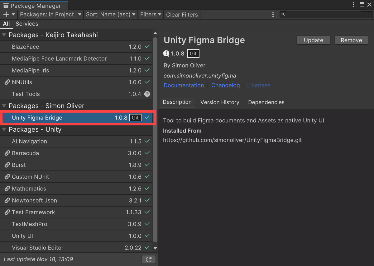
Task: Click the package list vertical scrollbar
Action: tap(155, 140)
